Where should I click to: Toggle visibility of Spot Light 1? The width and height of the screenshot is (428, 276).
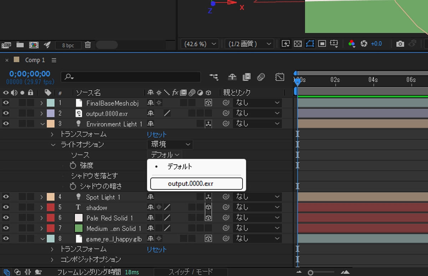pyautogui.click(x=5, y=197)
